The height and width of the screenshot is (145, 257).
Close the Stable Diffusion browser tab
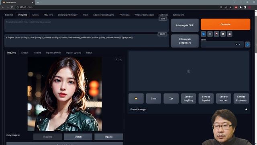(33, 2)
